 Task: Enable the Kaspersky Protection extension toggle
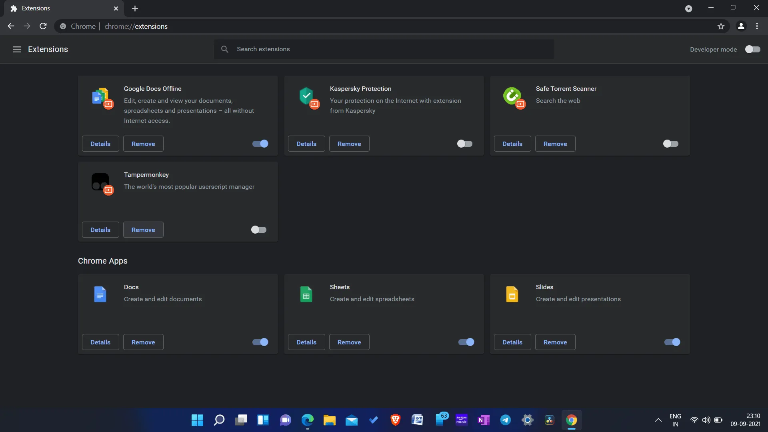click(x=465, y=144)
